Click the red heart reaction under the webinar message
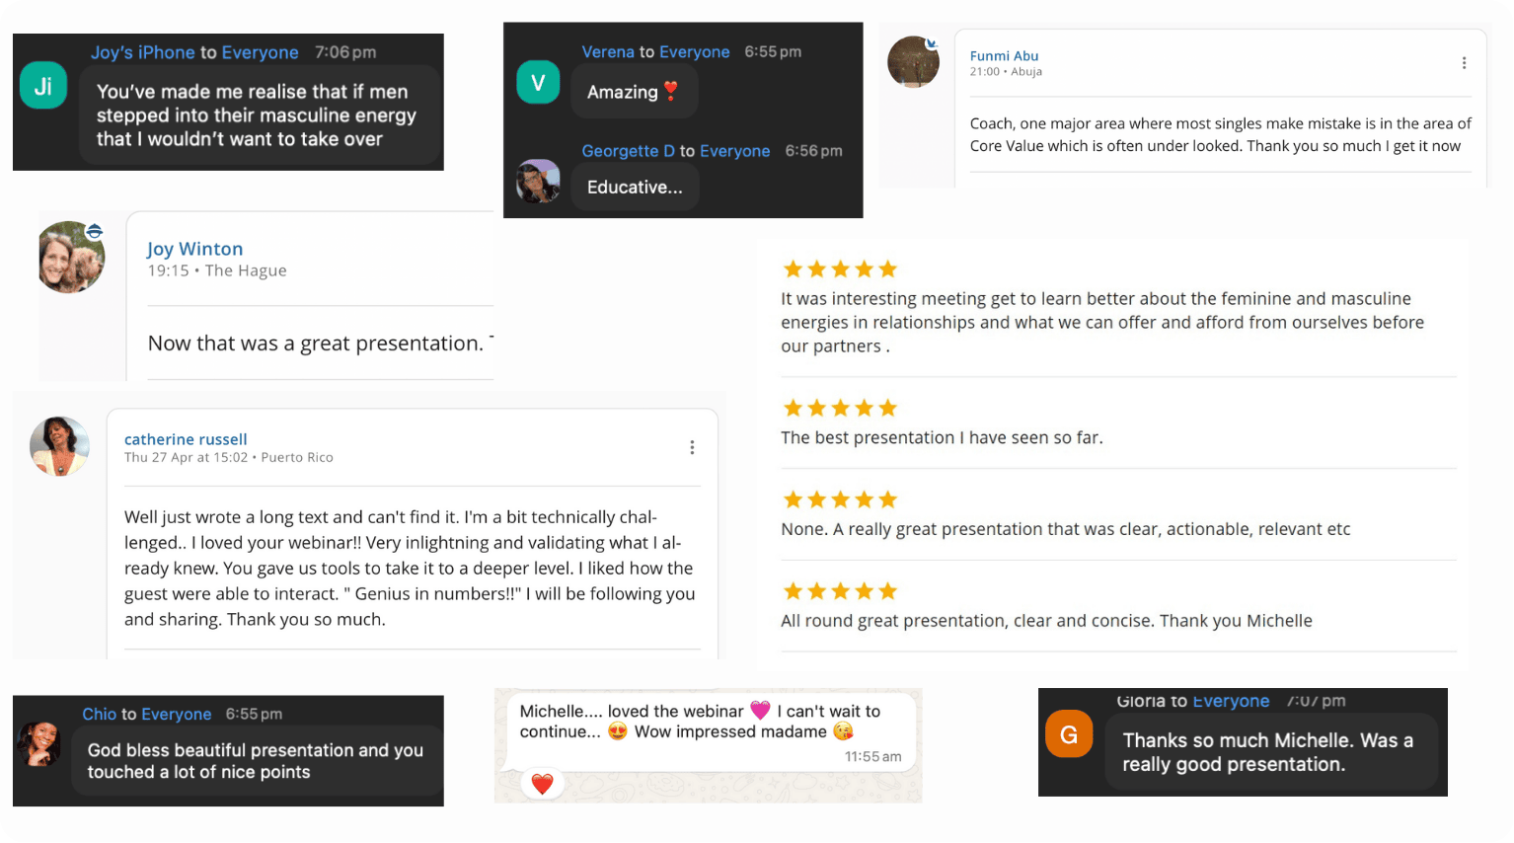 pyautogui.click(x=542, y=784)
